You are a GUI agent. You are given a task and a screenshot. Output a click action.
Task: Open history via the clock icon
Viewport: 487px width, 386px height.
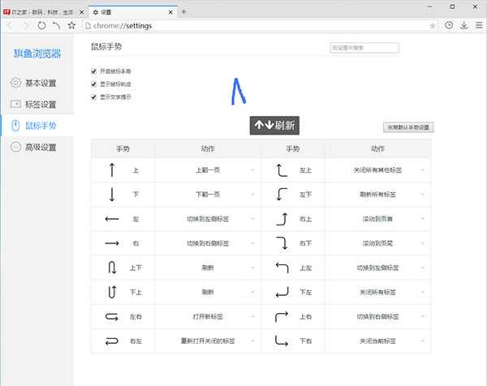tap(449, 25)
